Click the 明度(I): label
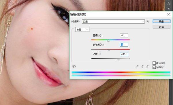Viewport: 173px width, 105px height. pyautogui.click(x=97, y=54)
